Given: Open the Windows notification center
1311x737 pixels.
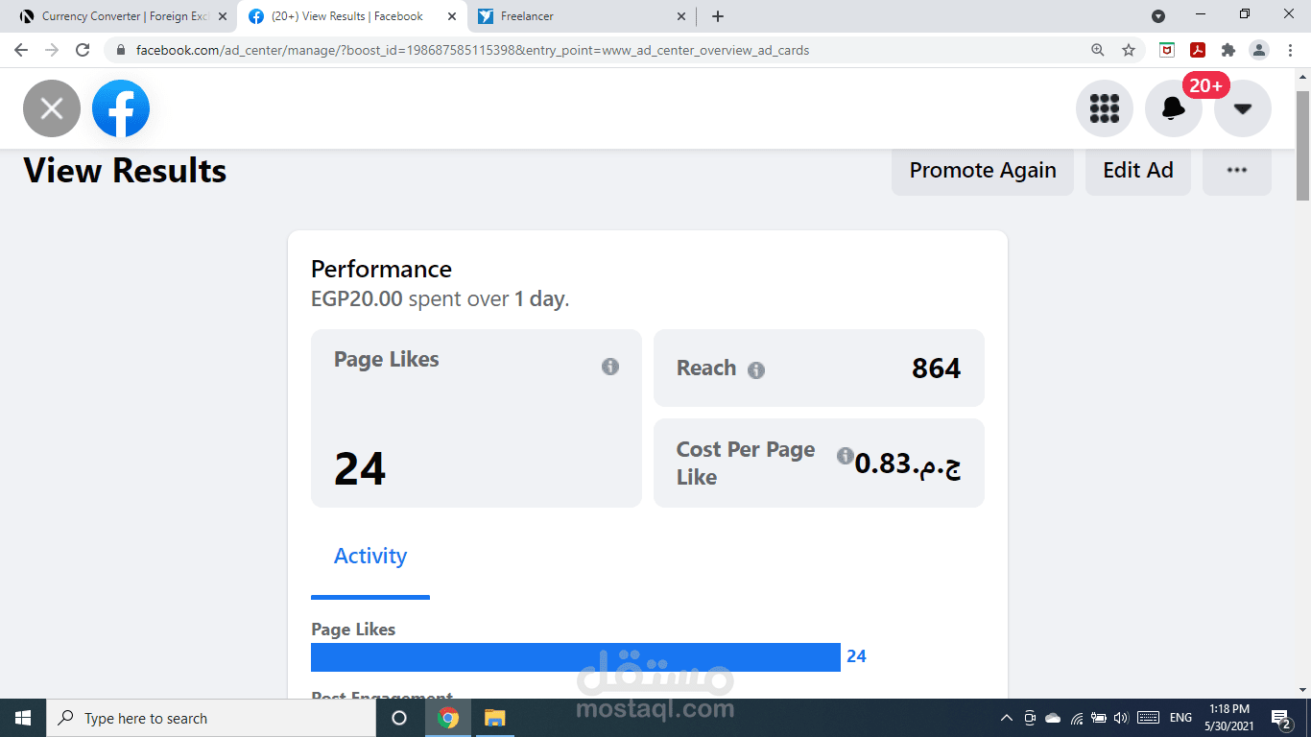Looking at the screenshot, I should pos(1281,718).
